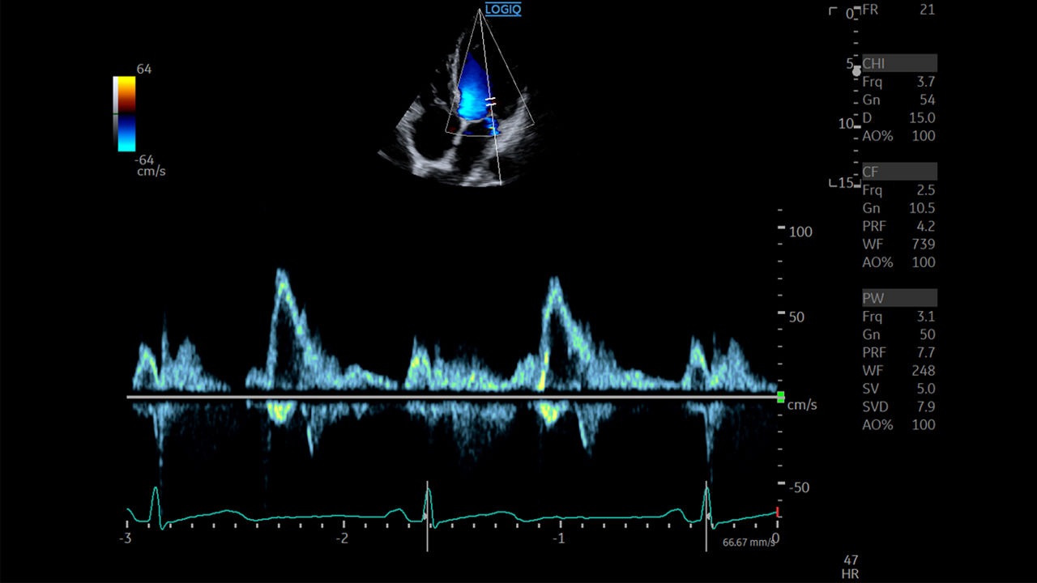Click the red ECG position marker at the trace end
1037x583 pixels.
click(778, 513)
